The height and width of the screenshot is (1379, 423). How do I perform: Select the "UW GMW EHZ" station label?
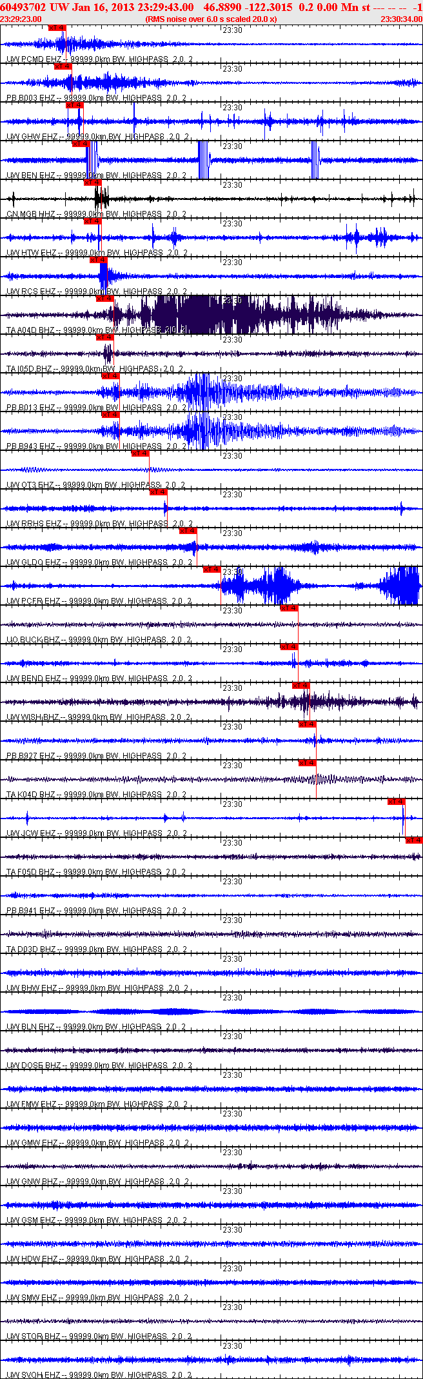click(x=32, y=1143)
